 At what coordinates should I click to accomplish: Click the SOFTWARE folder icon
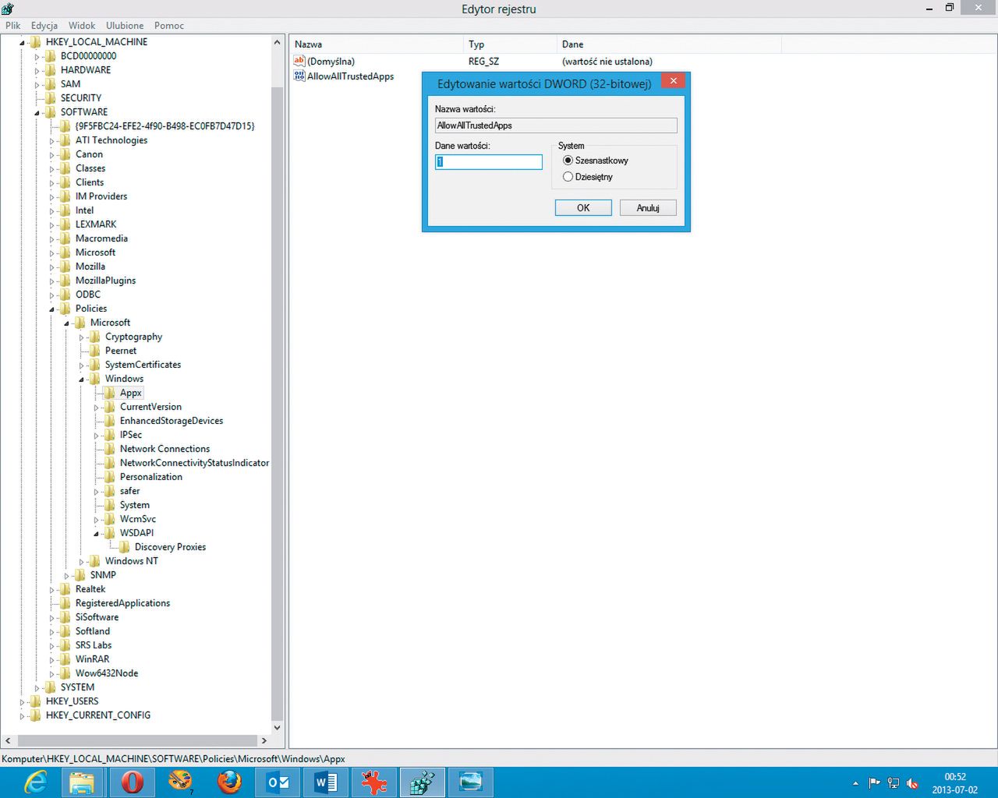point(51,112)
